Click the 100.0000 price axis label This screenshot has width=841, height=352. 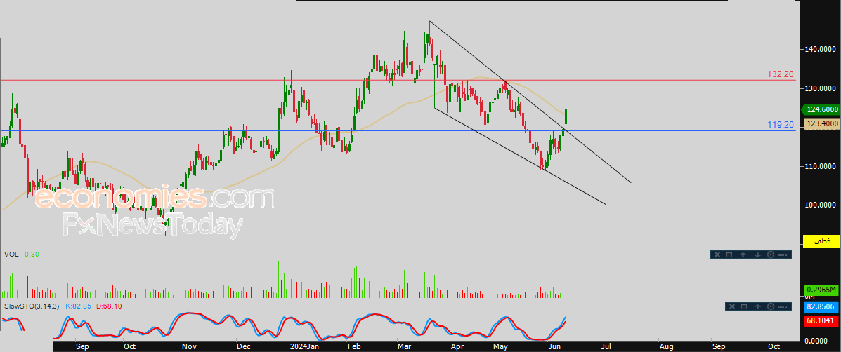(821, 205)
